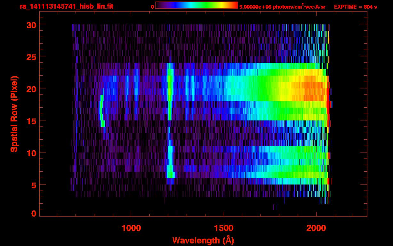Click the y-axis tick label 5
This screenshot has height=246, width=393.
[33, 185]
